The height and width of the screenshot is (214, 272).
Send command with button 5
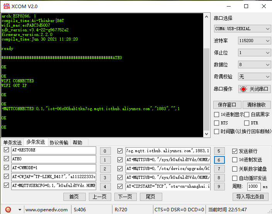pyautogui.click(x=219, y=151)
